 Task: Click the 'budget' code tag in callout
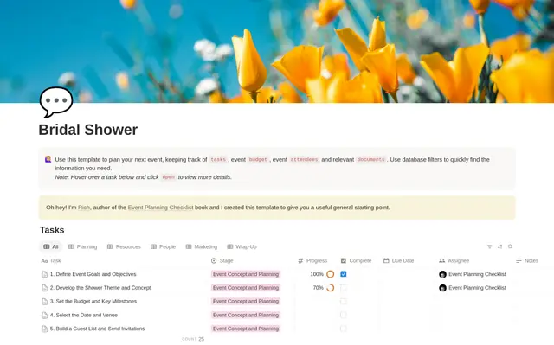(258, 159)
